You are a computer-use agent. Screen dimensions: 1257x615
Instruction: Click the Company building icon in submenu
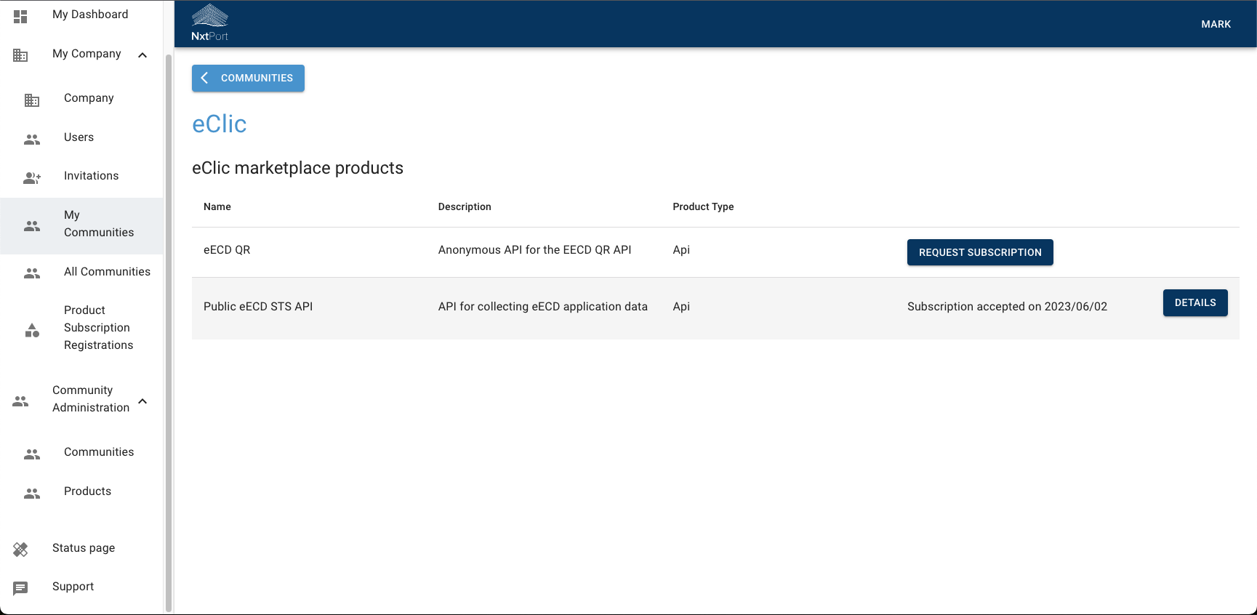click(x=32, y=100)
